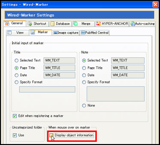Select Note Specify Format radio button

[84, 82]
